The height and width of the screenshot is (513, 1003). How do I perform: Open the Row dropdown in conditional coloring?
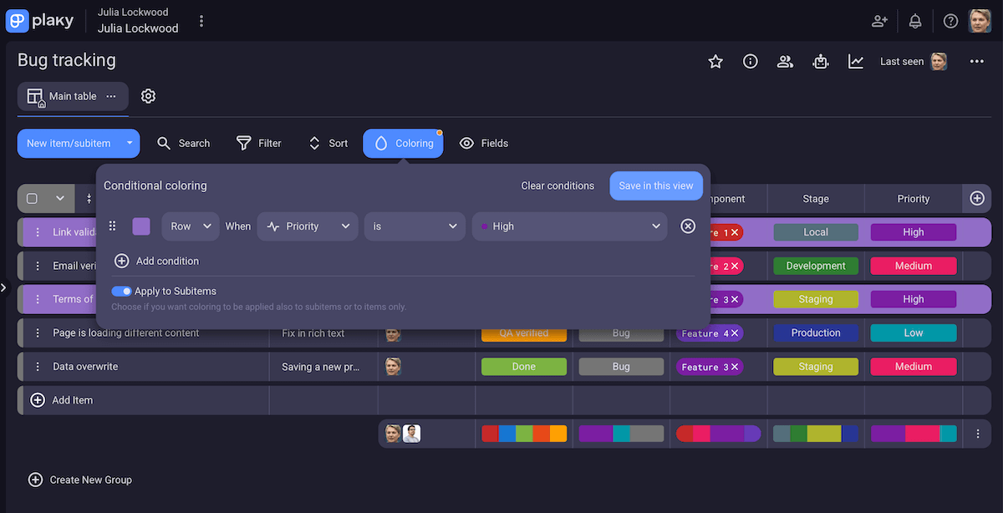190,226
